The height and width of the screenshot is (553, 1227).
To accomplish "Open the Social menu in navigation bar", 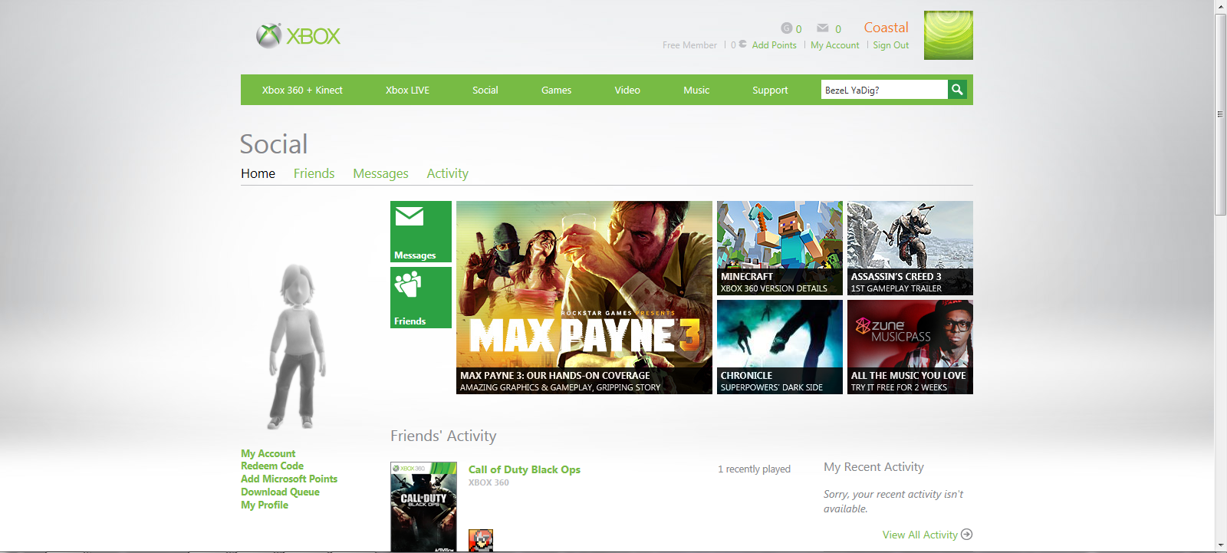I will pos(485,90).
